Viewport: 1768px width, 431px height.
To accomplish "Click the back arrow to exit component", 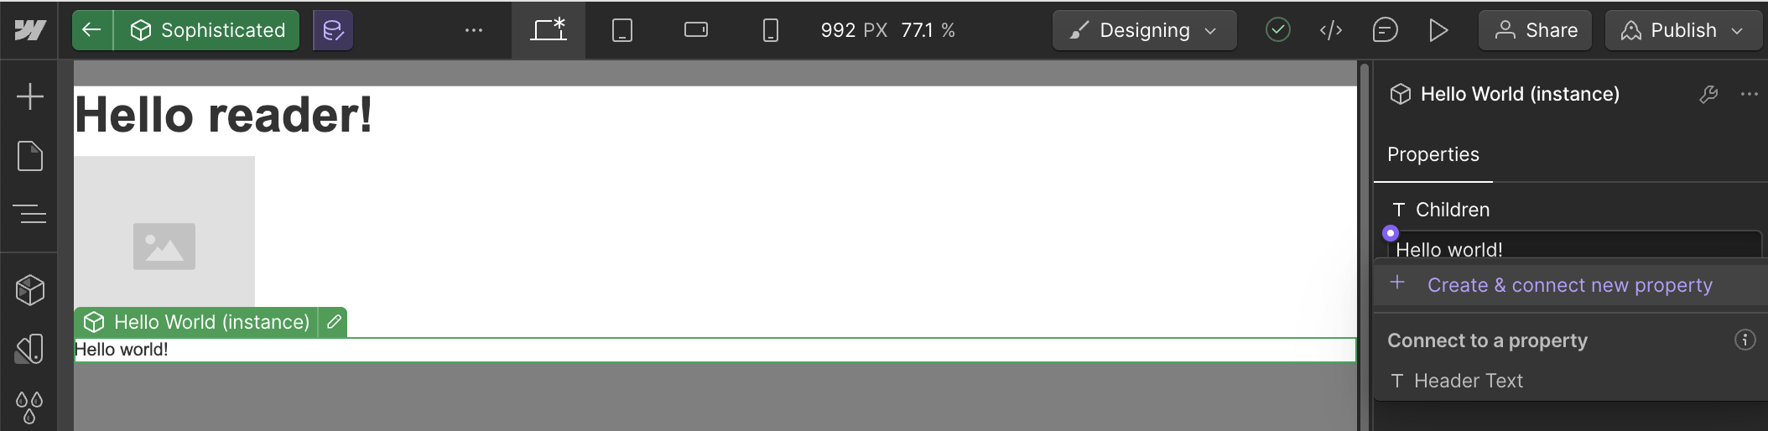I will [x=92, y=30].
